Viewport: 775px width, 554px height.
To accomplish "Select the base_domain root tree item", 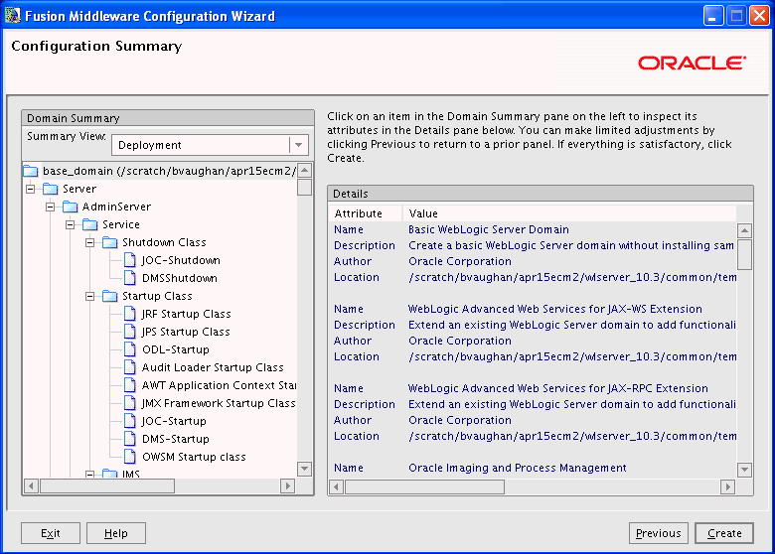I will point(169,172).
